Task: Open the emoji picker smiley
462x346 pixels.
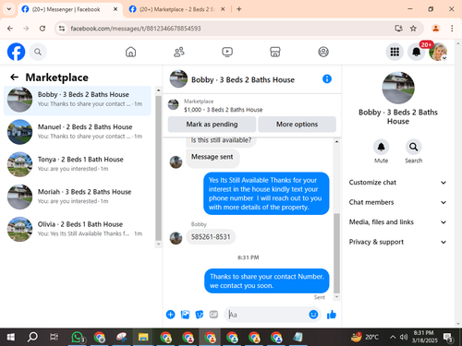Action: [x=313, y=315]
